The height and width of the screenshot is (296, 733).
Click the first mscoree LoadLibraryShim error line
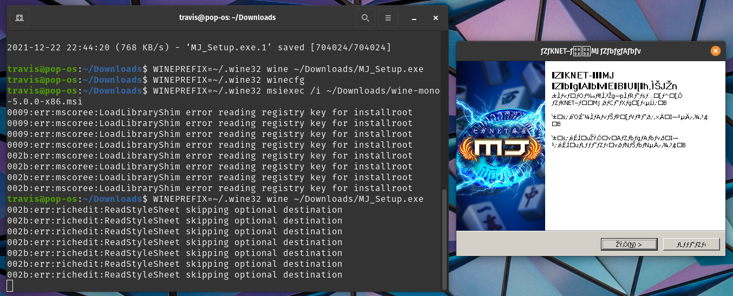click(x=210, y=113)
